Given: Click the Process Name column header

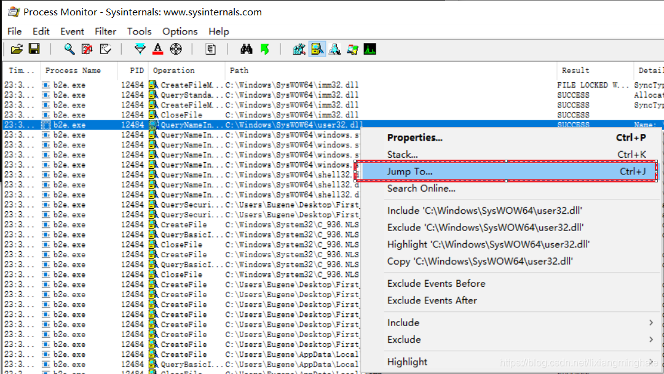Looking at the screenshot, I should coord(79,70).
